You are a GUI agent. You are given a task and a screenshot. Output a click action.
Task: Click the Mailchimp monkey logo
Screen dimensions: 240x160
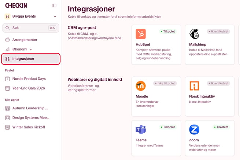194,34
